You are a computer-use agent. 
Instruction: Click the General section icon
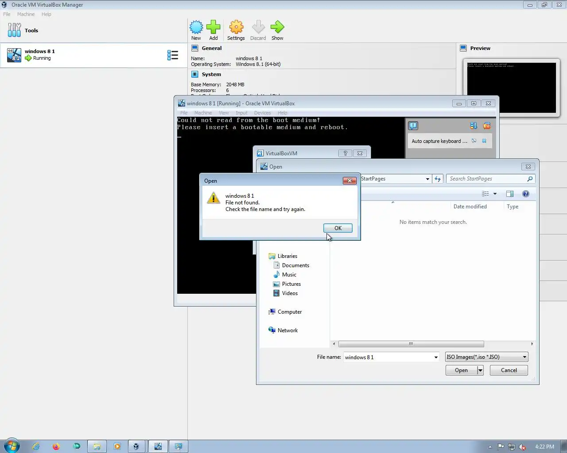pos(194,48)
